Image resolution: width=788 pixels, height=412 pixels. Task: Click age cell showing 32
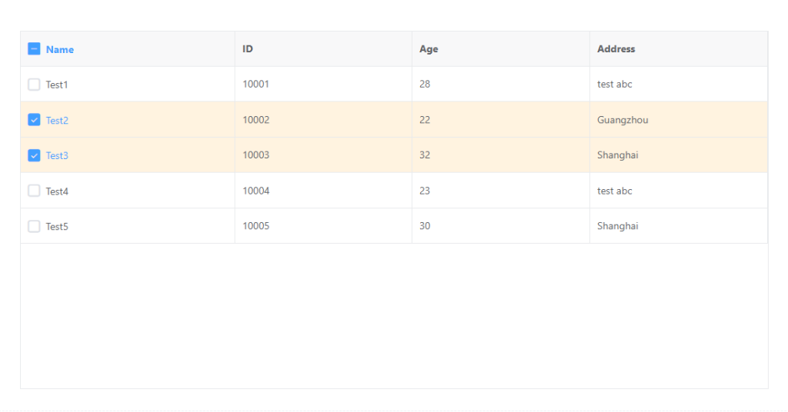coord(425,155)
